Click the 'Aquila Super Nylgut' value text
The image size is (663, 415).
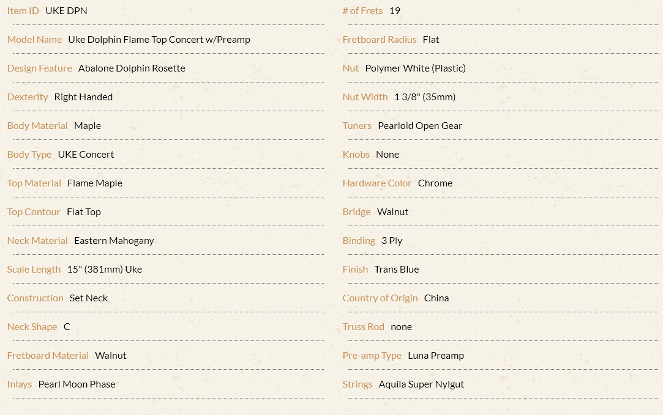click(421, 384)
